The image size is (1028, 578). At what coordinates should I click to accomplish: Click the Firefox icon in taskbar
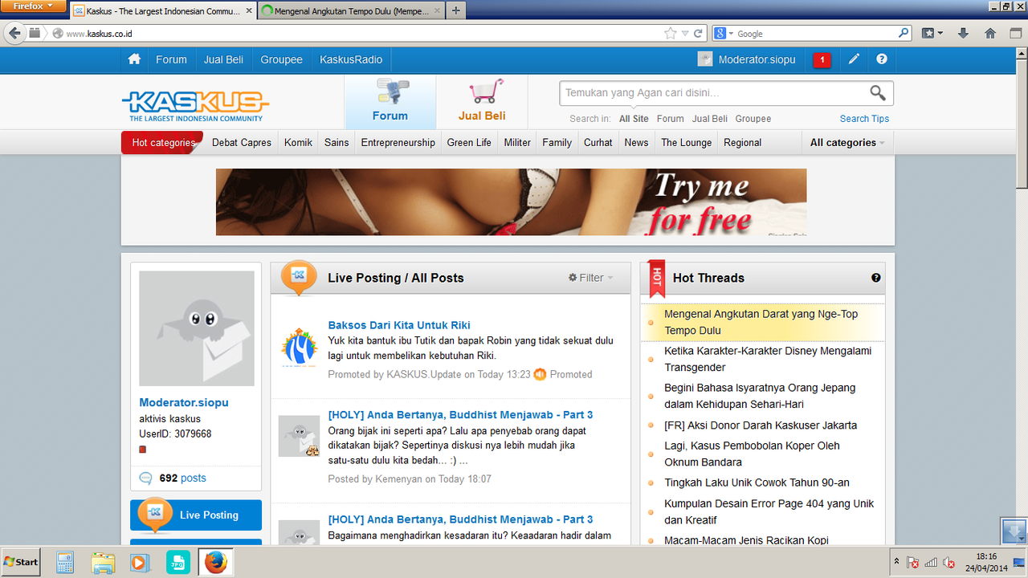(215, 562)
